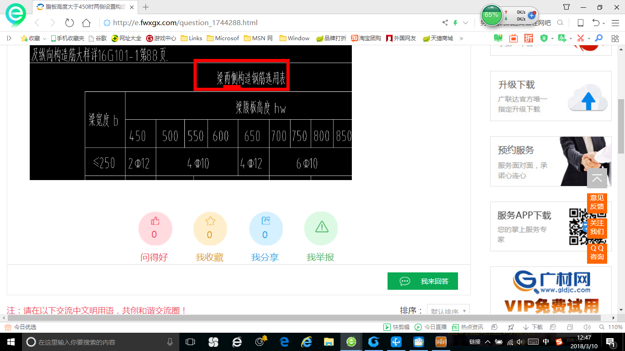This screenshot has width=625, height=351.
Task: Open 今日优选 in status bar
Action: [20, 327]
